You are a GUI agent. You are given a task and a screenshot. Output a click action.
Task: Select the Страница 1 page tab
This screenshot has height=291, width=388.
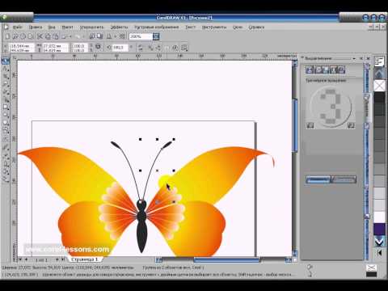(84, 259)
